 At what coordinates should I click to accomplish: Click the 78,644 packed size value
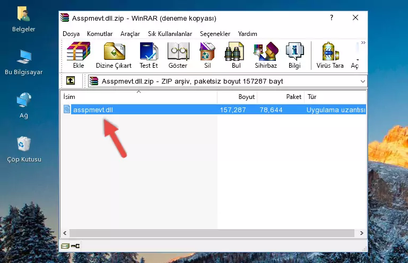271,110
